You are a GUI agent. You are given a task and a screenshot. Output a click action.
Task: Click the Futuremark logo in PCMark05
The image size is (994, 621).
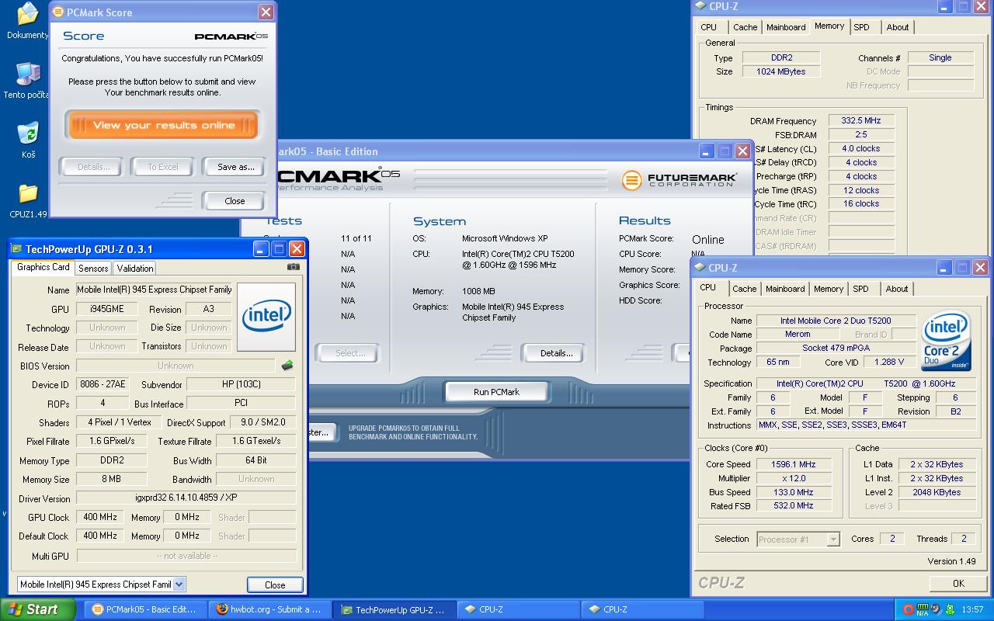679,180
